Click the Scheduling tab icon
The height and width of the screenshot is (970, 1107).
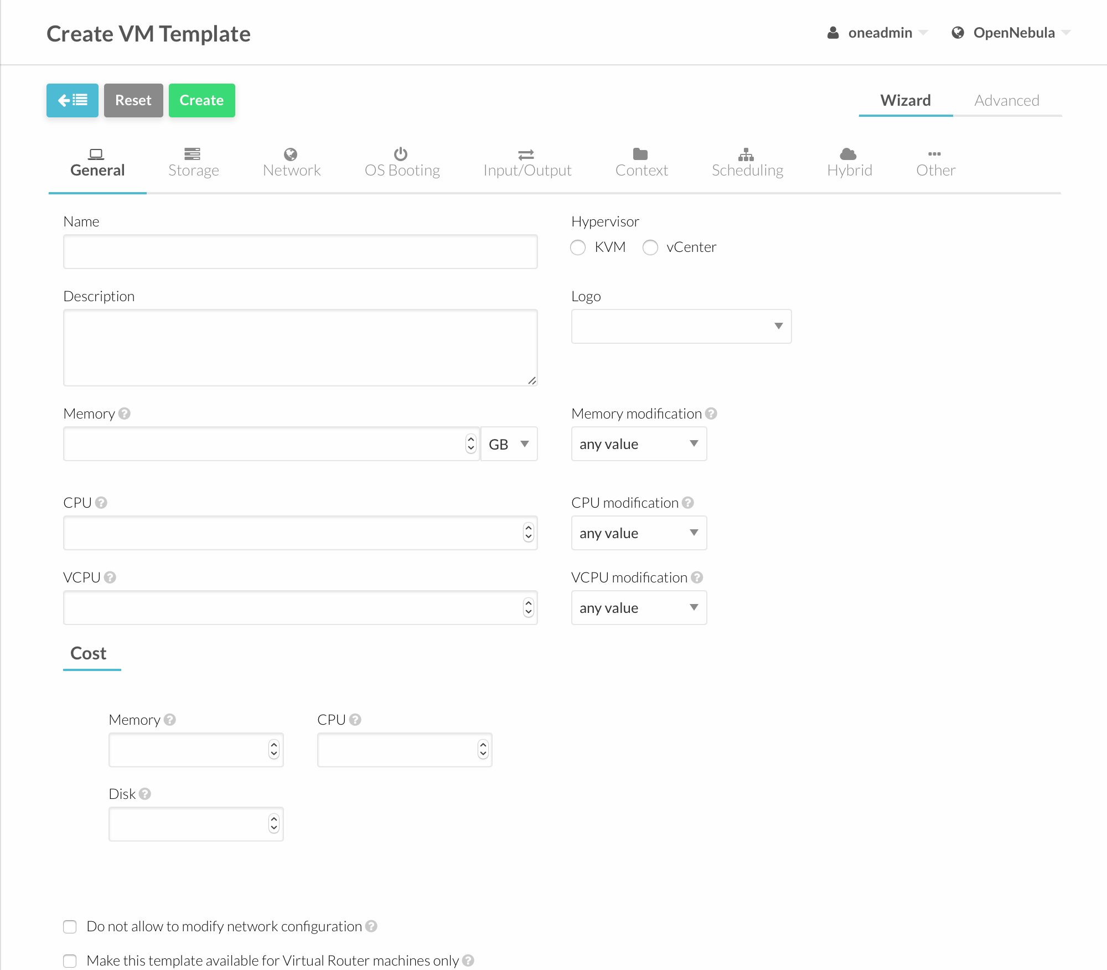click(x=747, y=153)
